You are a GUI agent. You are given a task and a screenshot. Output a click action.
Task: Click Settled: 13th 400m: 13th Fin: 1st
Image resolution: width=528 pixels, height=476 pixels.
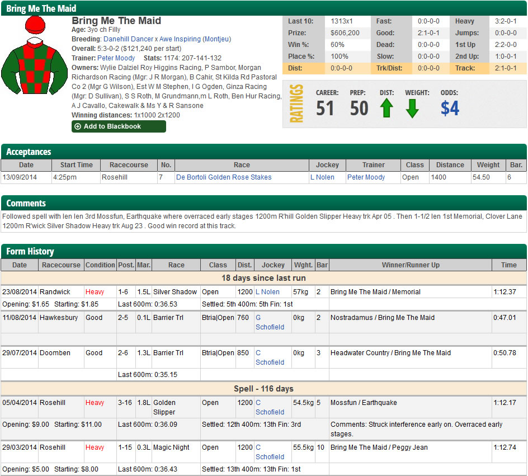251,469
